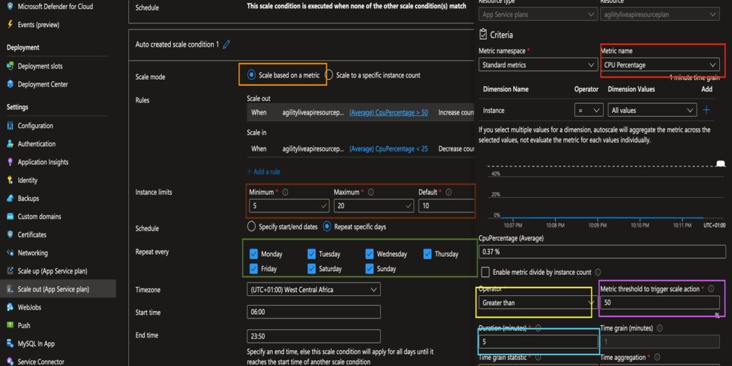Uncheck the Saturday checkbox
The image size is (732, 366).
(x=312, y=268)
